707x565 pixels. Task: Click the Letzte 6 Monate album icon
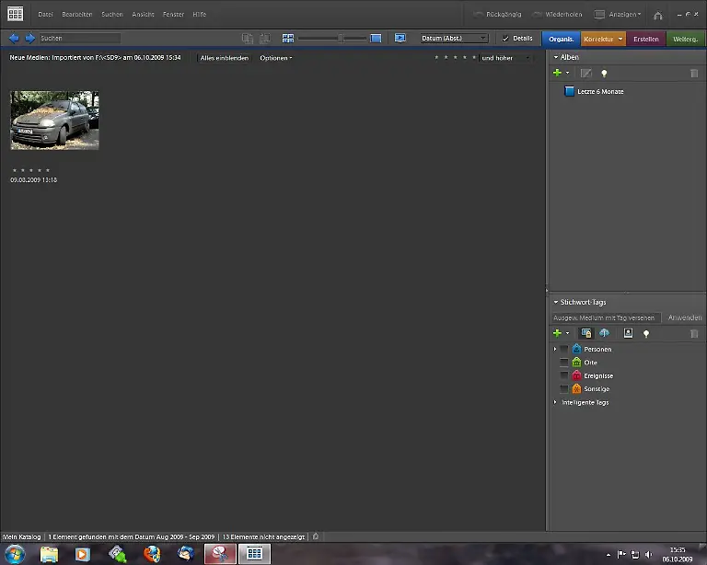[x=569, y=91]
